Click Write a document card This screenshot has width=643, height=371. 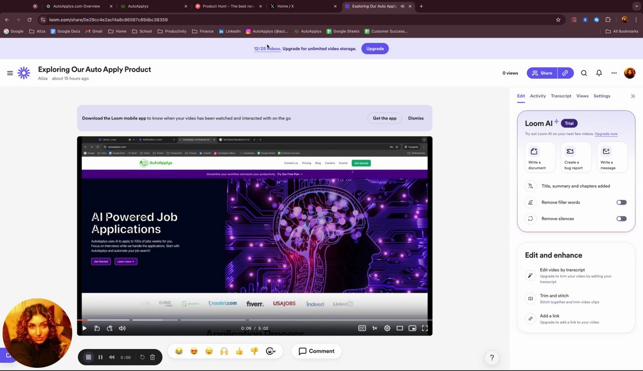pos(540,157)
